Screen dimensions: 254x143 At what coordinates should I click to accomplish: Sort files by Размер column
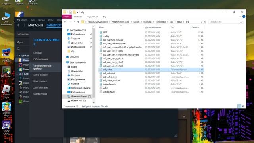pos(195,27)
